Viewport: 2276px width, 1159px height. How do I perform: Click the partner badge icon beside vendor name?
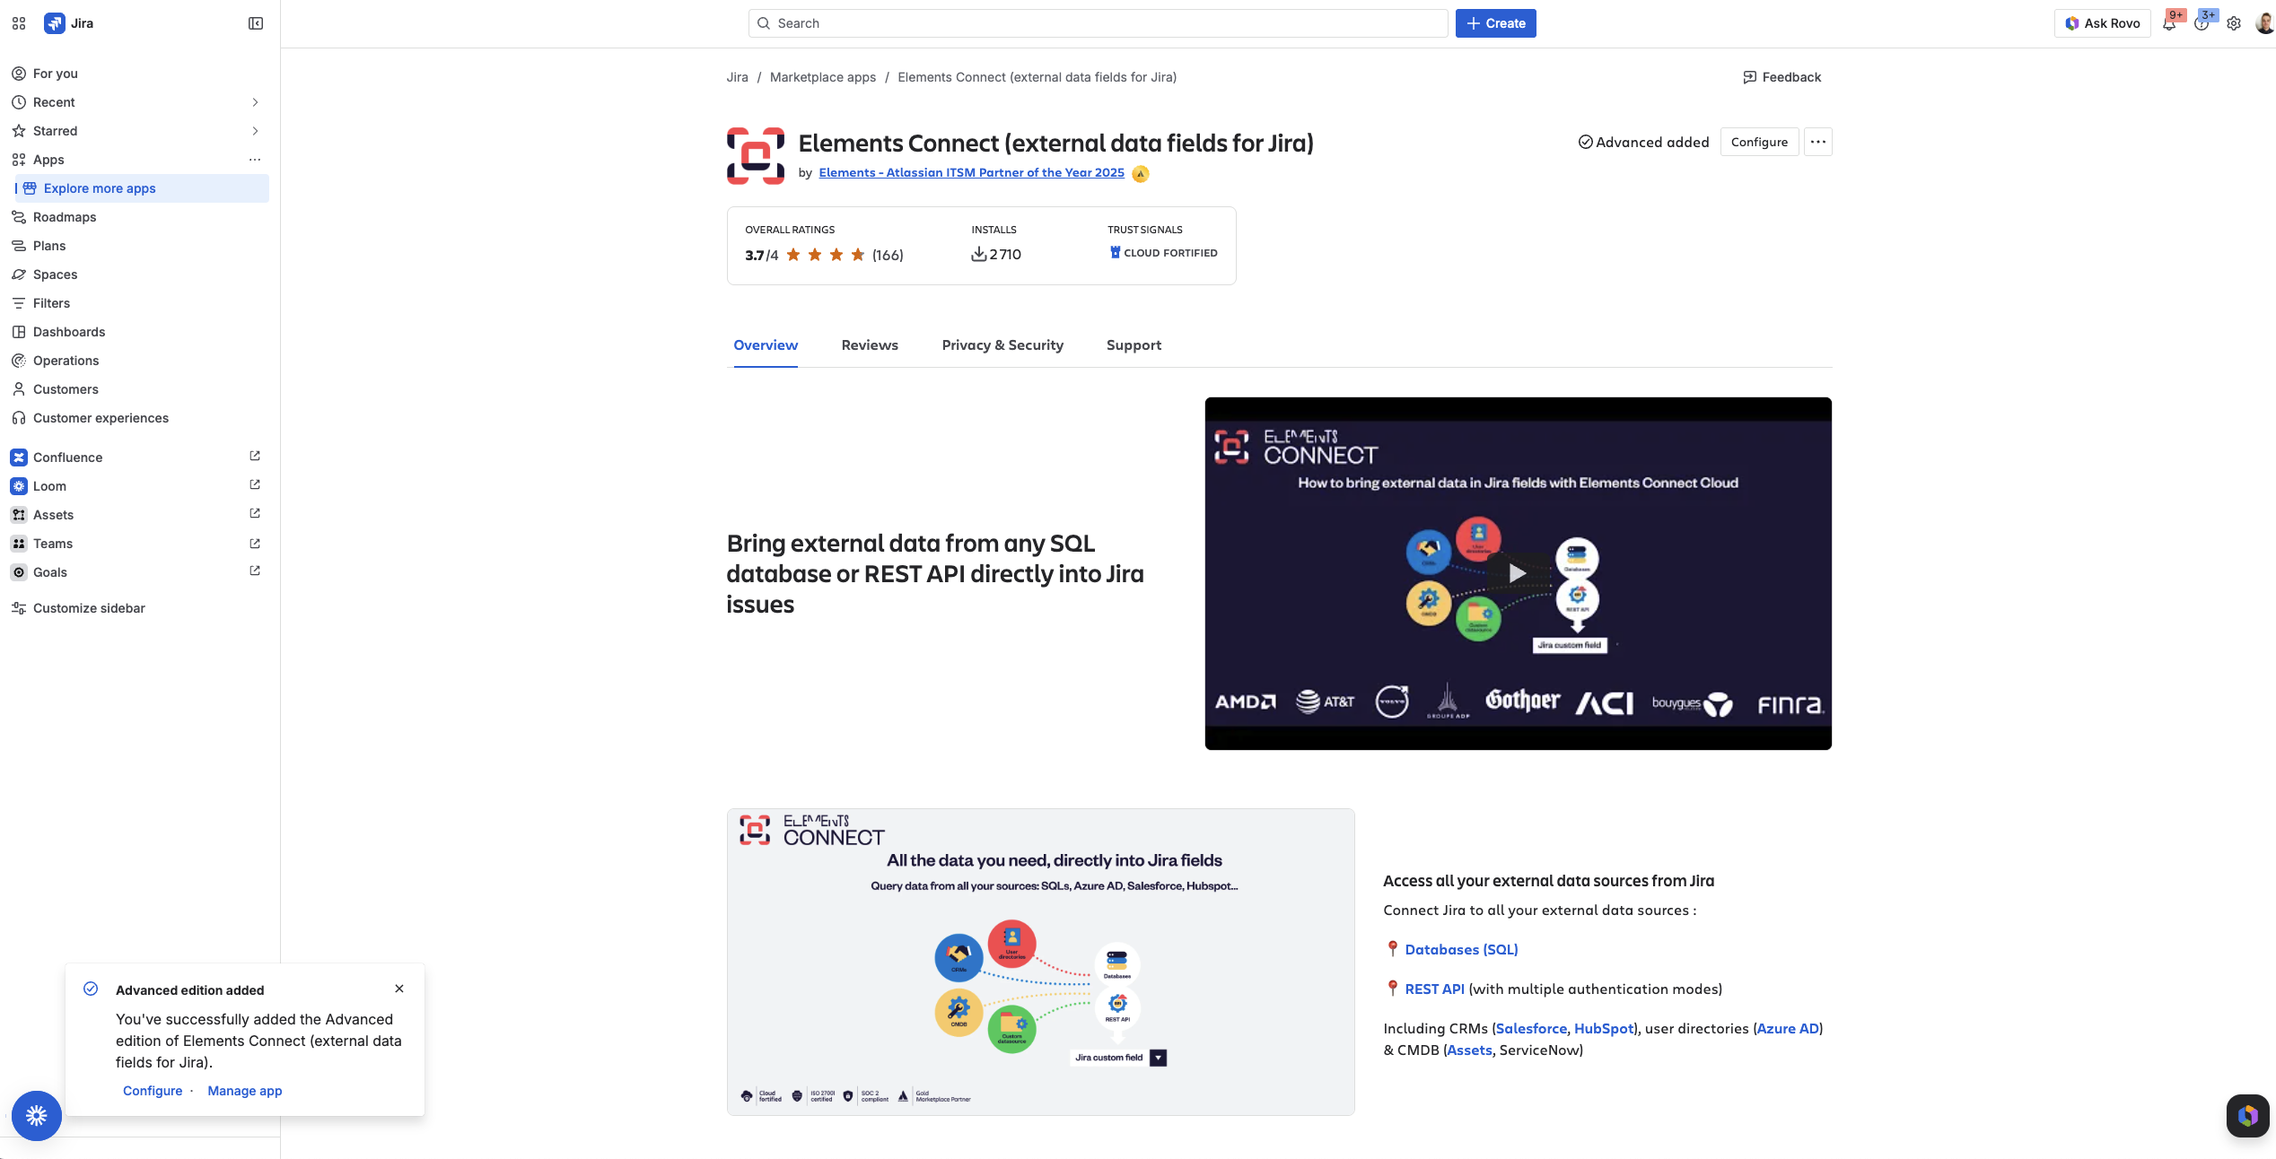tap(1141, 174)
